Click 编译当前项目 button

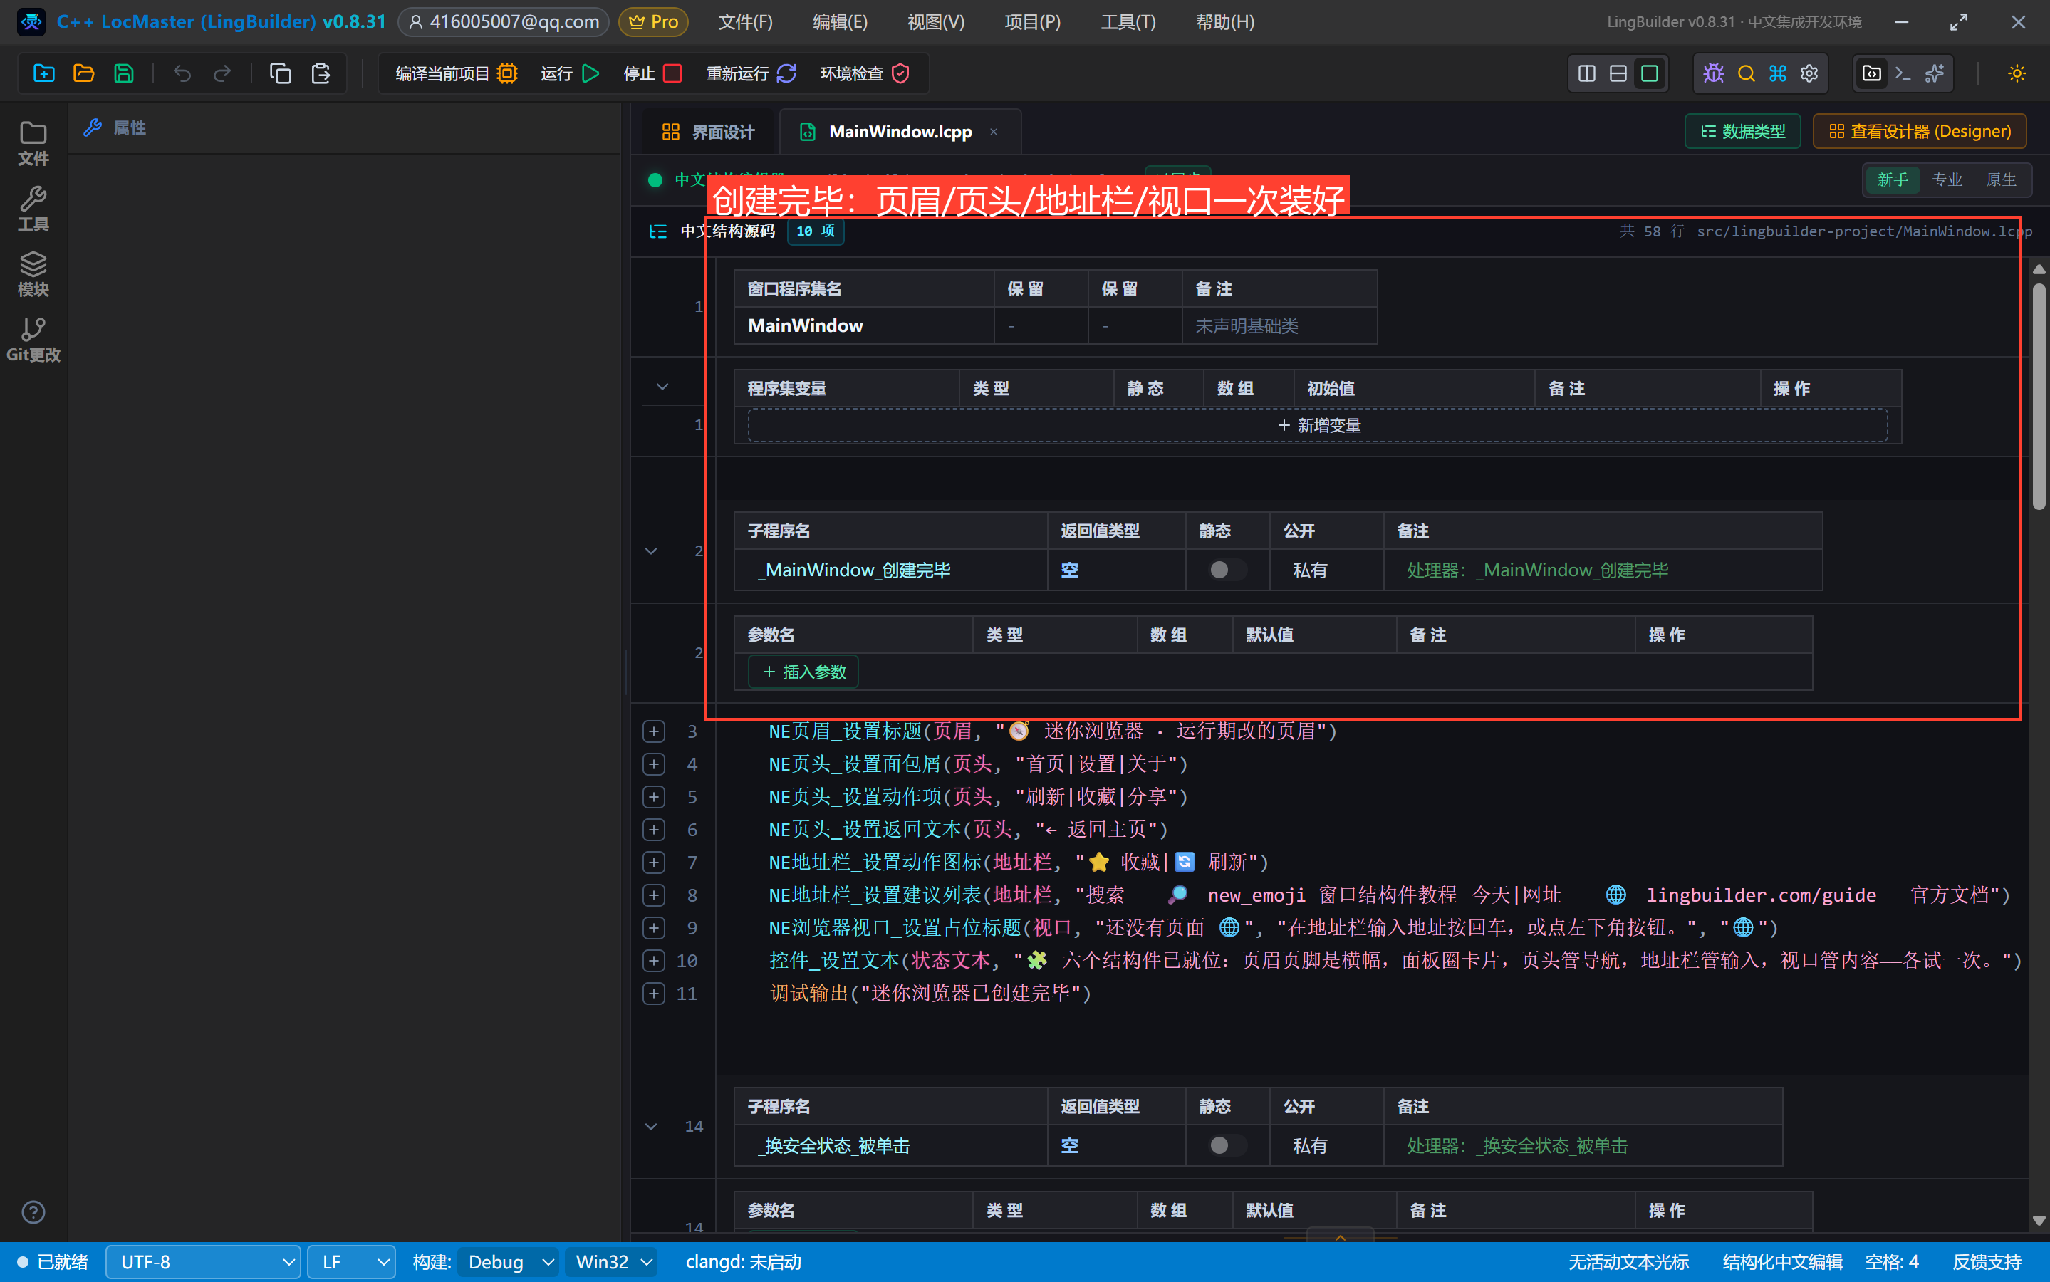[x=456, y=74]
